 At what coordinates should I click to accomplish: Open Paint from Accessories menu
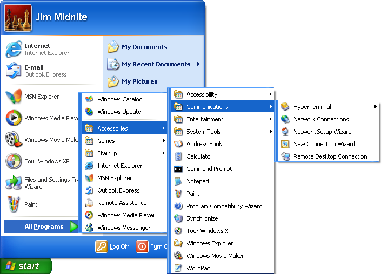coord(223,194)
